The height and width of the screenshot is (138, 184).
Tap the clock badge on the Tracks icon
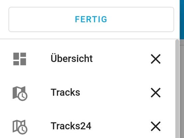[23, 96]
